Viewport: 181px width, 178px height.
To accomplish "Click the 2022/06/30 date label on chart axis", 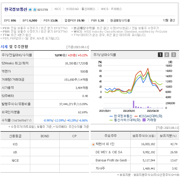I will (129, 111).
